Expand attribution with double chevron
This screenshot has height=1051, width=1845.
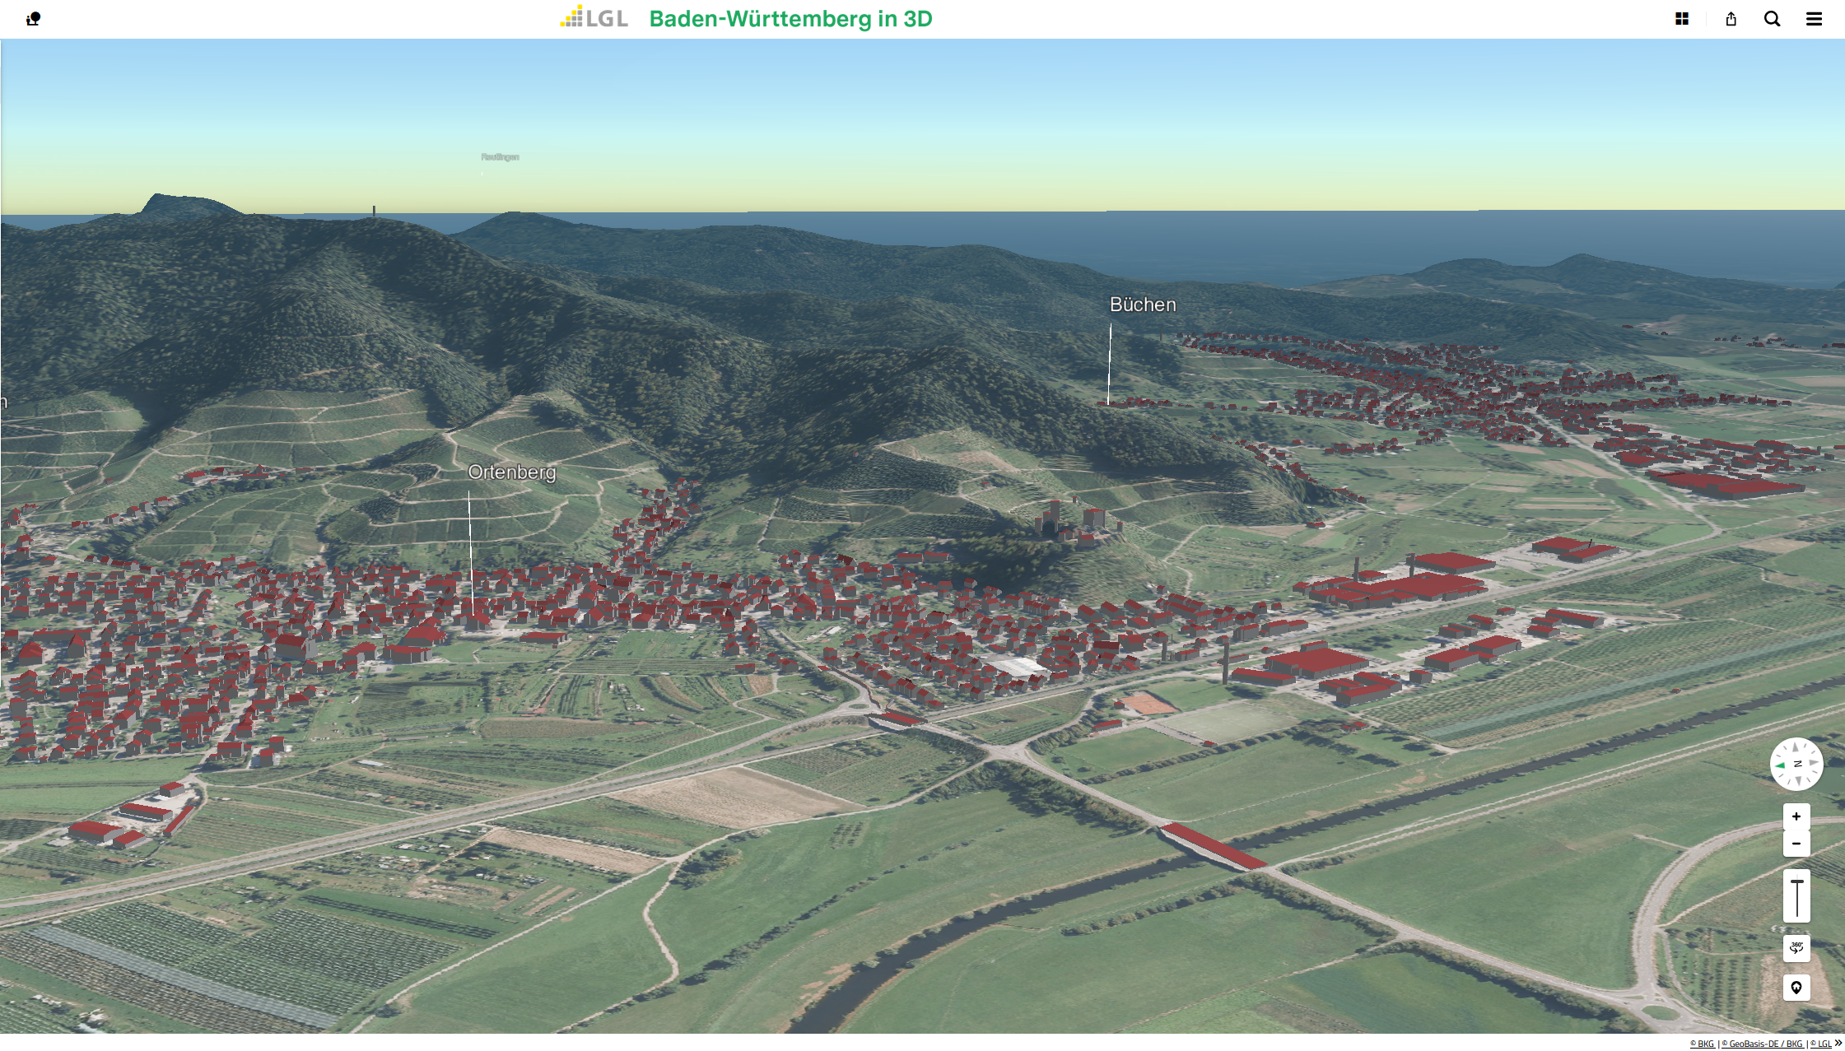coord(1838,1043)
